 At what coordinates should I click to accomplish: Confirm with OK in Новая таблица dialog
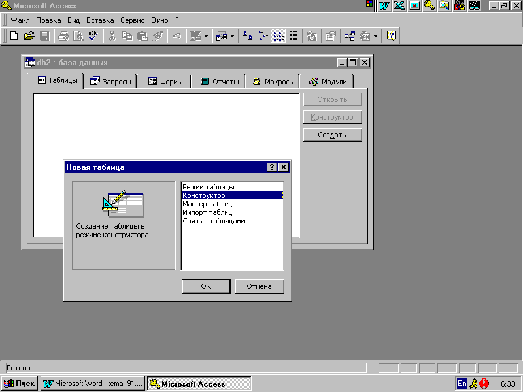click(206, 286)
